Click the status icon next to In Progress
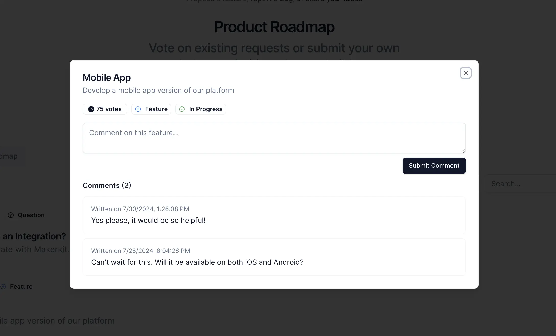The image size is (556, 336). (182, 109)
